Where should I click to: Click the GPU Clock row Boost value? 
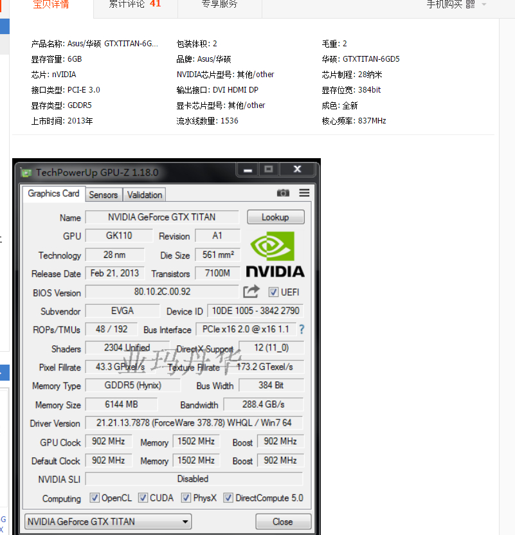click(280, 441)
